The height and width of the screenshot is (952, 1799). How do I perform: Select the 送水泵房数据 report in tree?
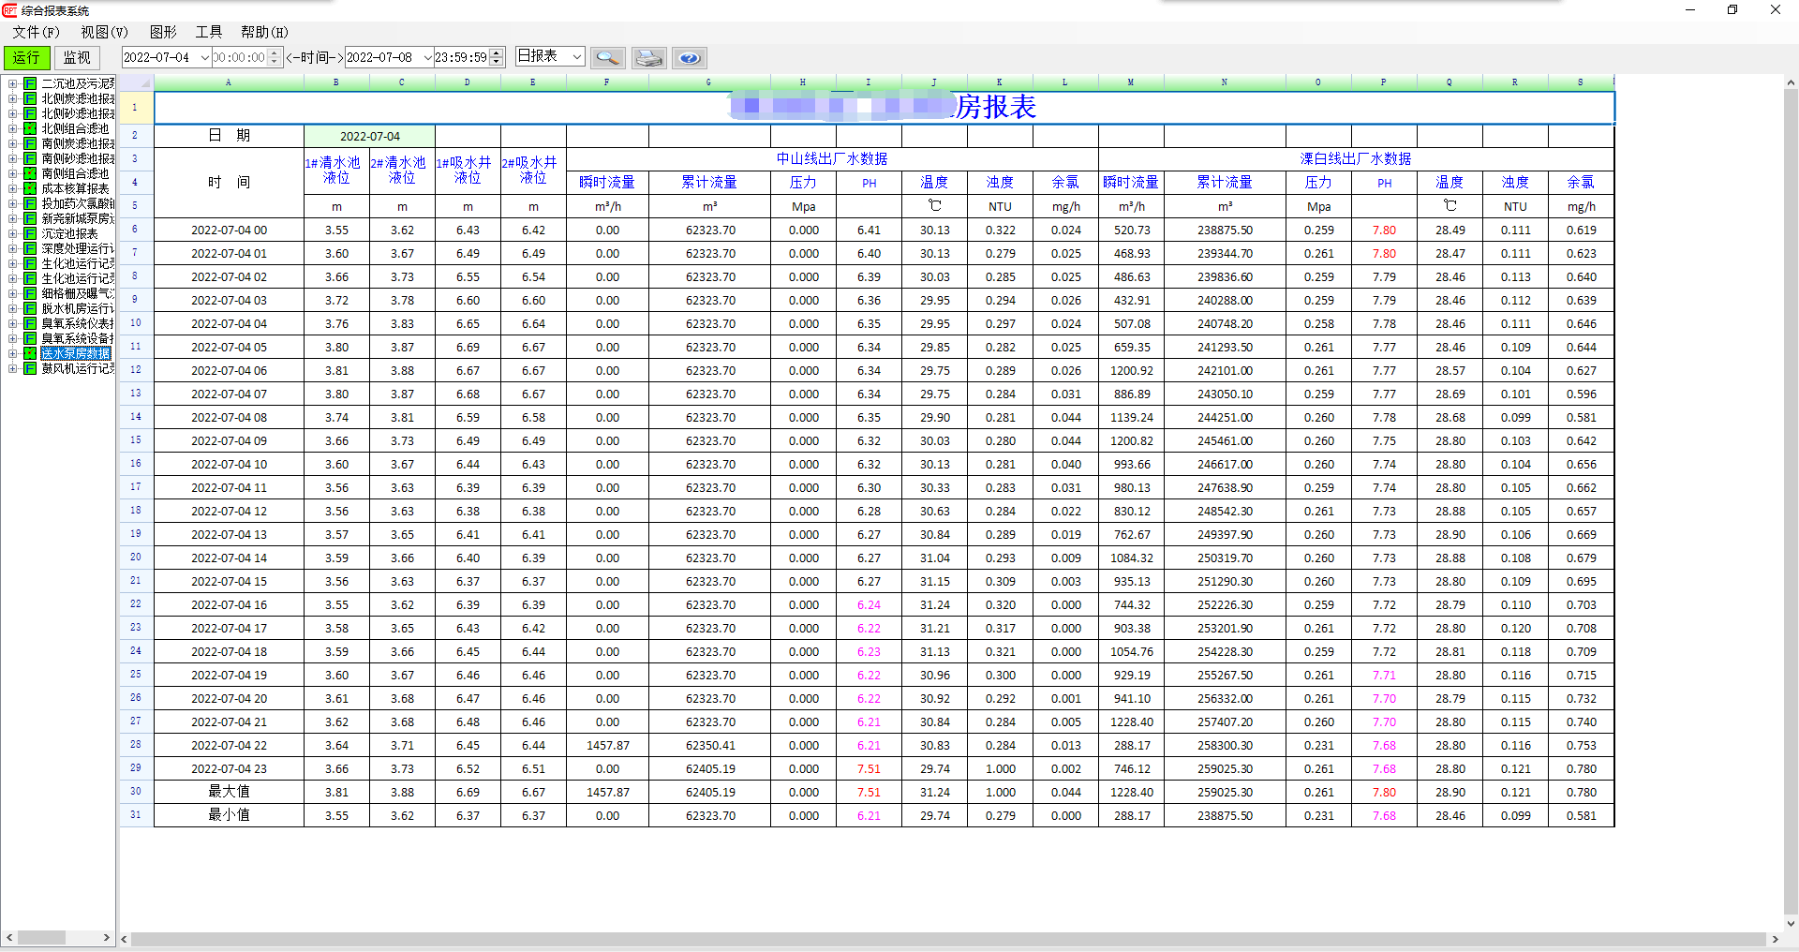pos(76,353)
